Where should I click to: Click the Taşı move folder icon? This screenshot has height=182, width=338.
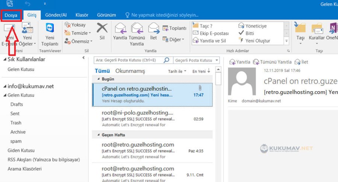click(300, 29)
